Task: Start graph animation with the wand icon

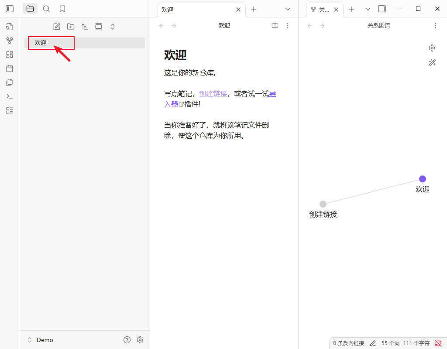Action: 432,63
